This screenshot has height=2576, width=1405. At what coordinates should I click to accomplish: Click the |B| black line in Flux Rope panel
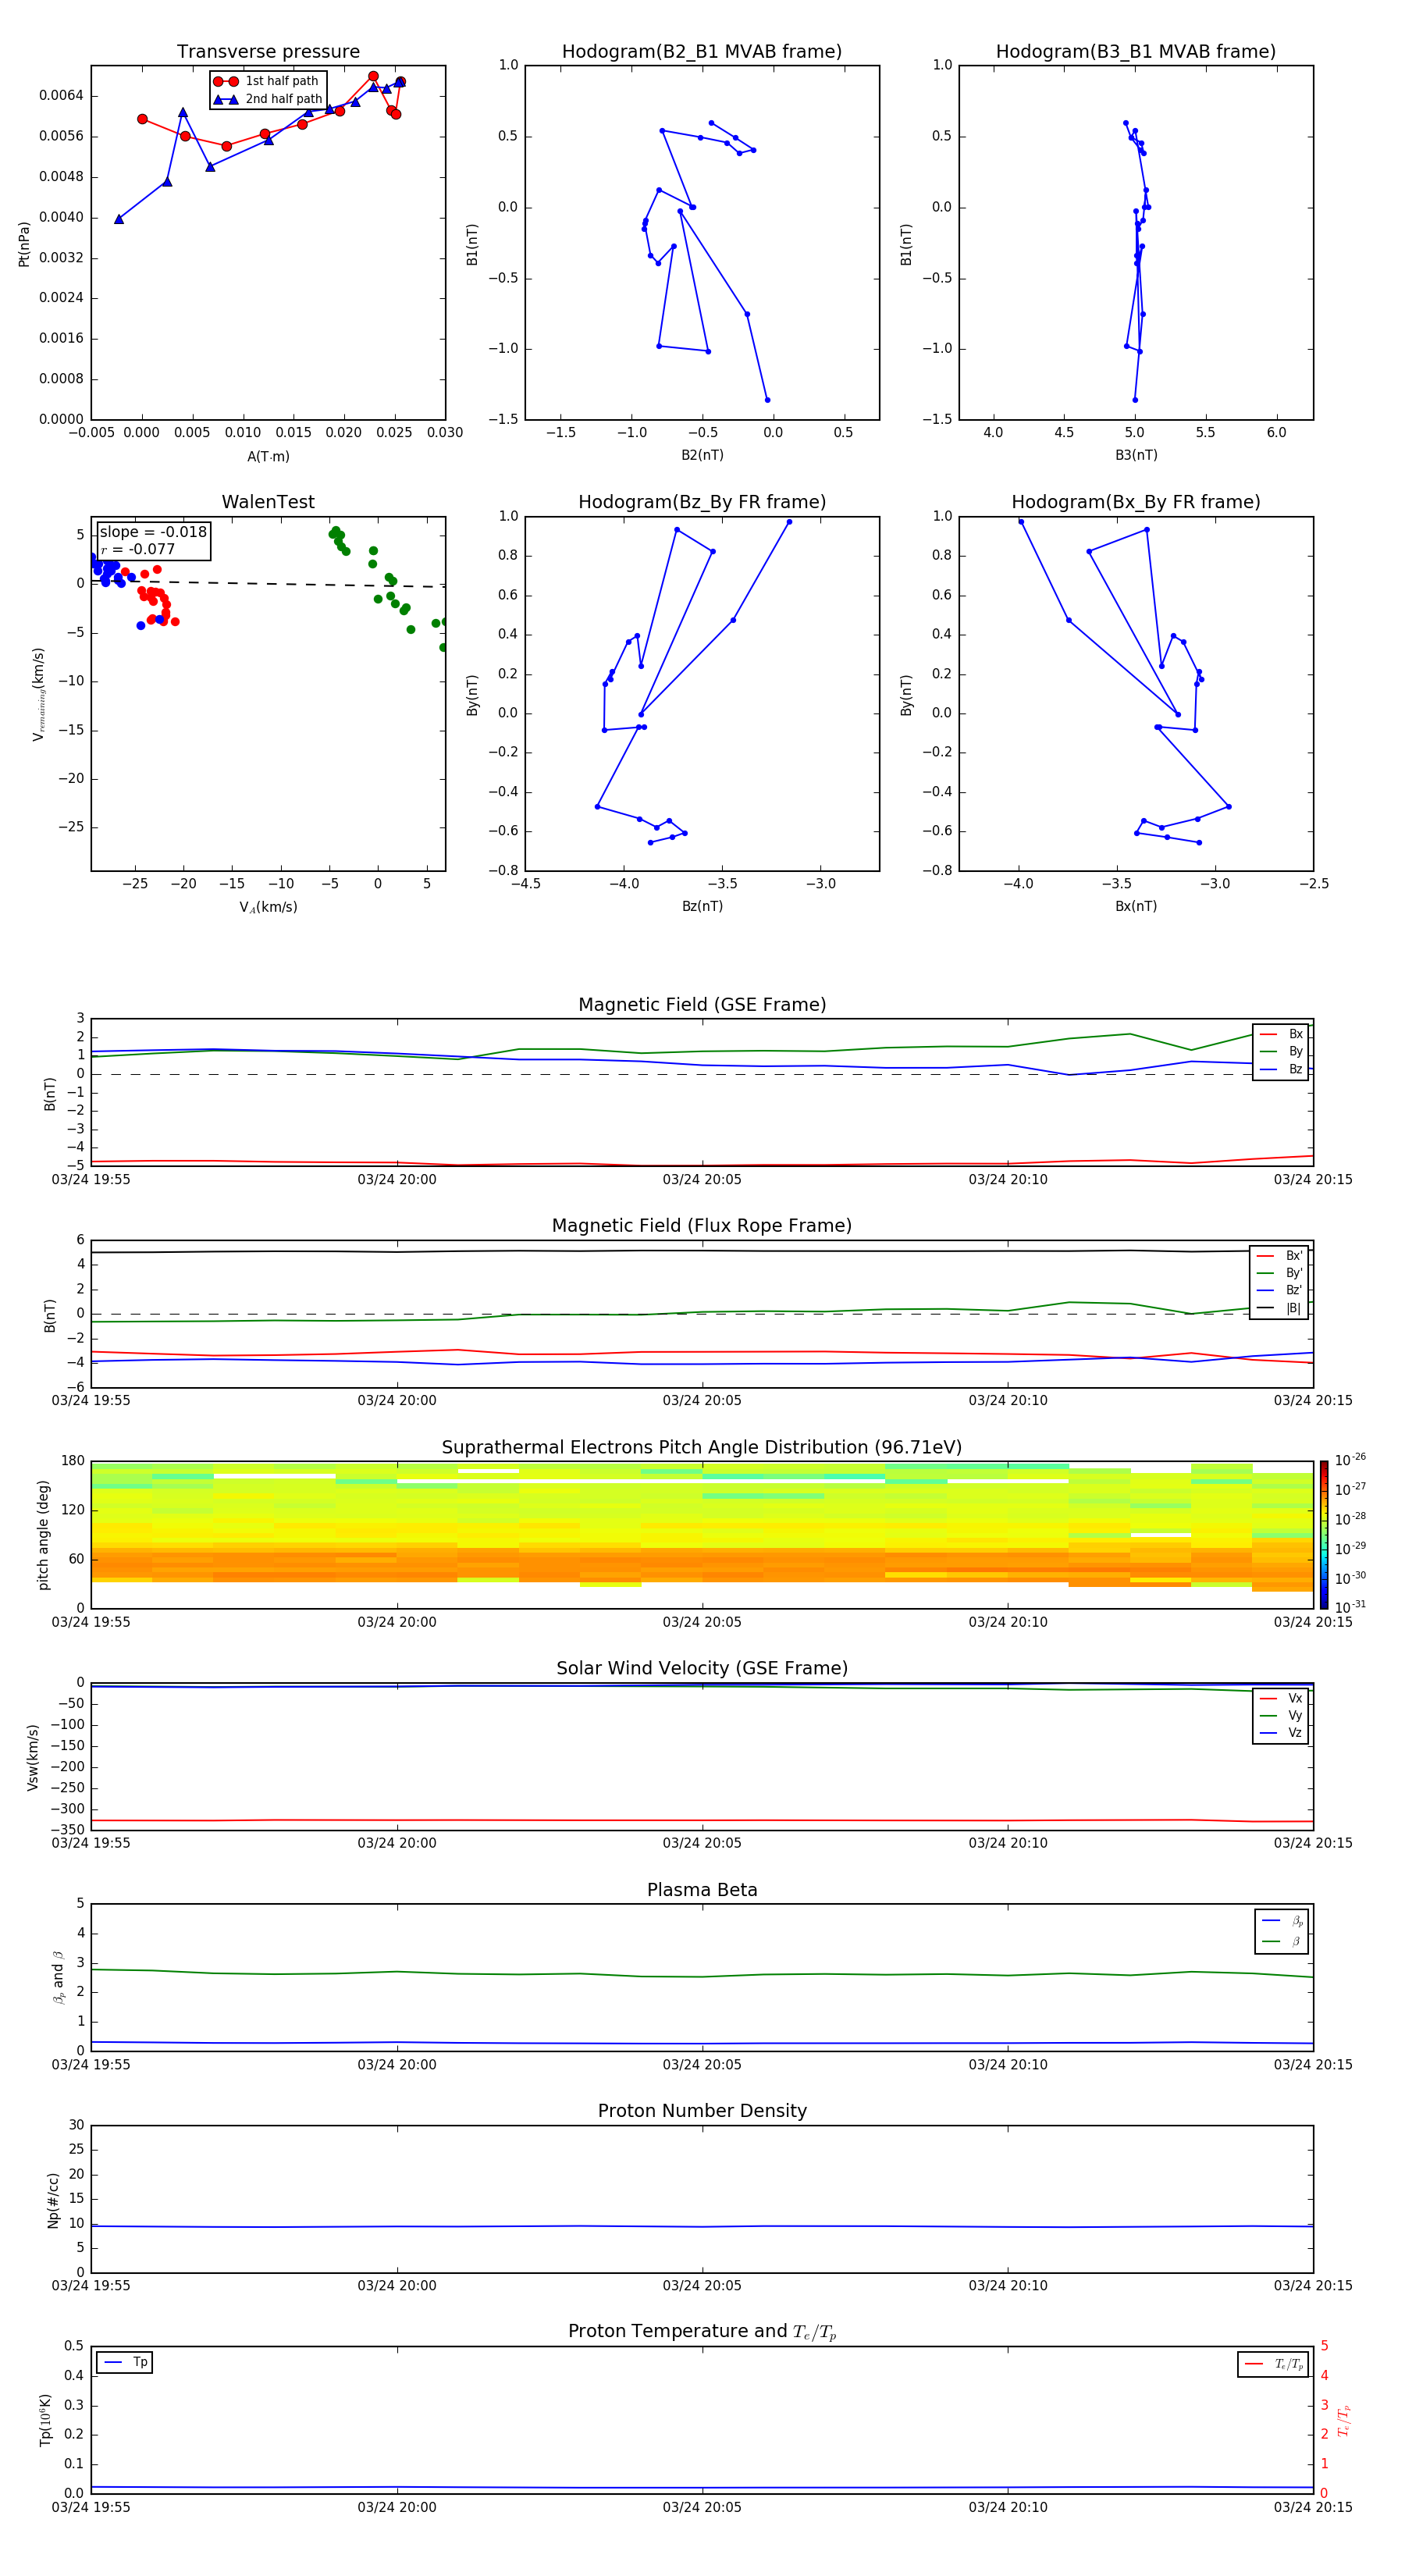pos(702,1250)
